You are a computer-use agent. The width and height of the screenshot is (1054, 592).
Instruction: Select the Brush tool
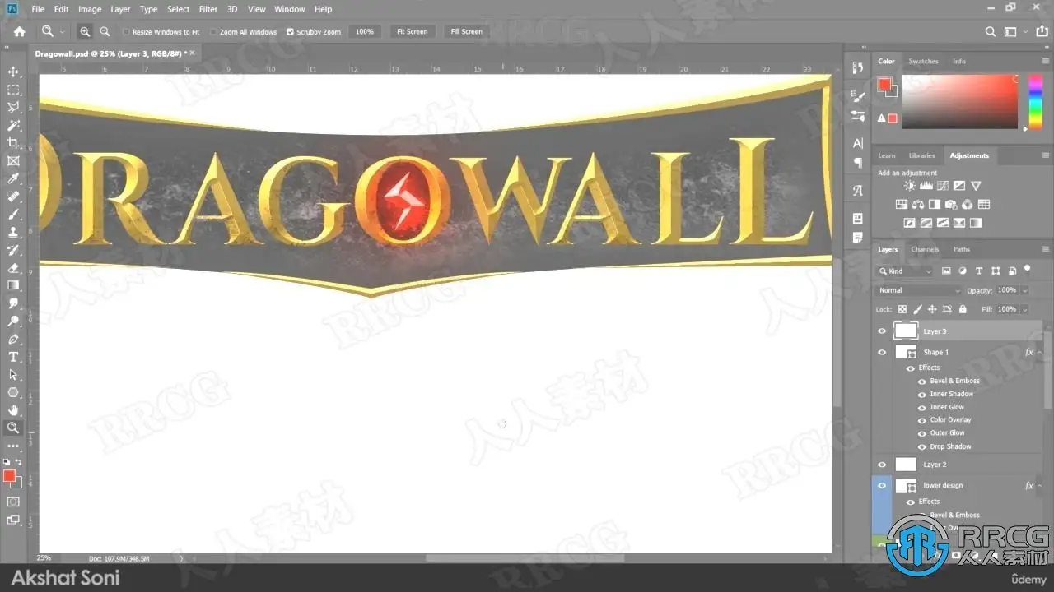[x=13, y=214]
